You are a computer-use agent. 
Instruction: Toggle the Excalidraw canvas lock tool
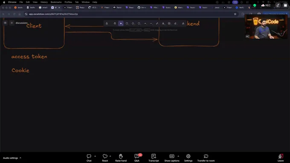click(107, 23)
